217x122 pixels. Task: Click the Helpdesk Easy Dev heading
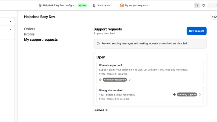pos(40,17)
